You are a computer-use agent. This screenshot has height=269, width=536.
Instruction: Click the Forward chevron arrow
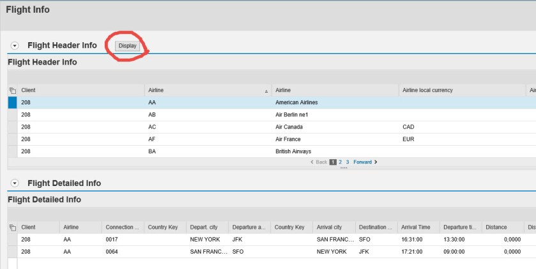click(376, 162)
